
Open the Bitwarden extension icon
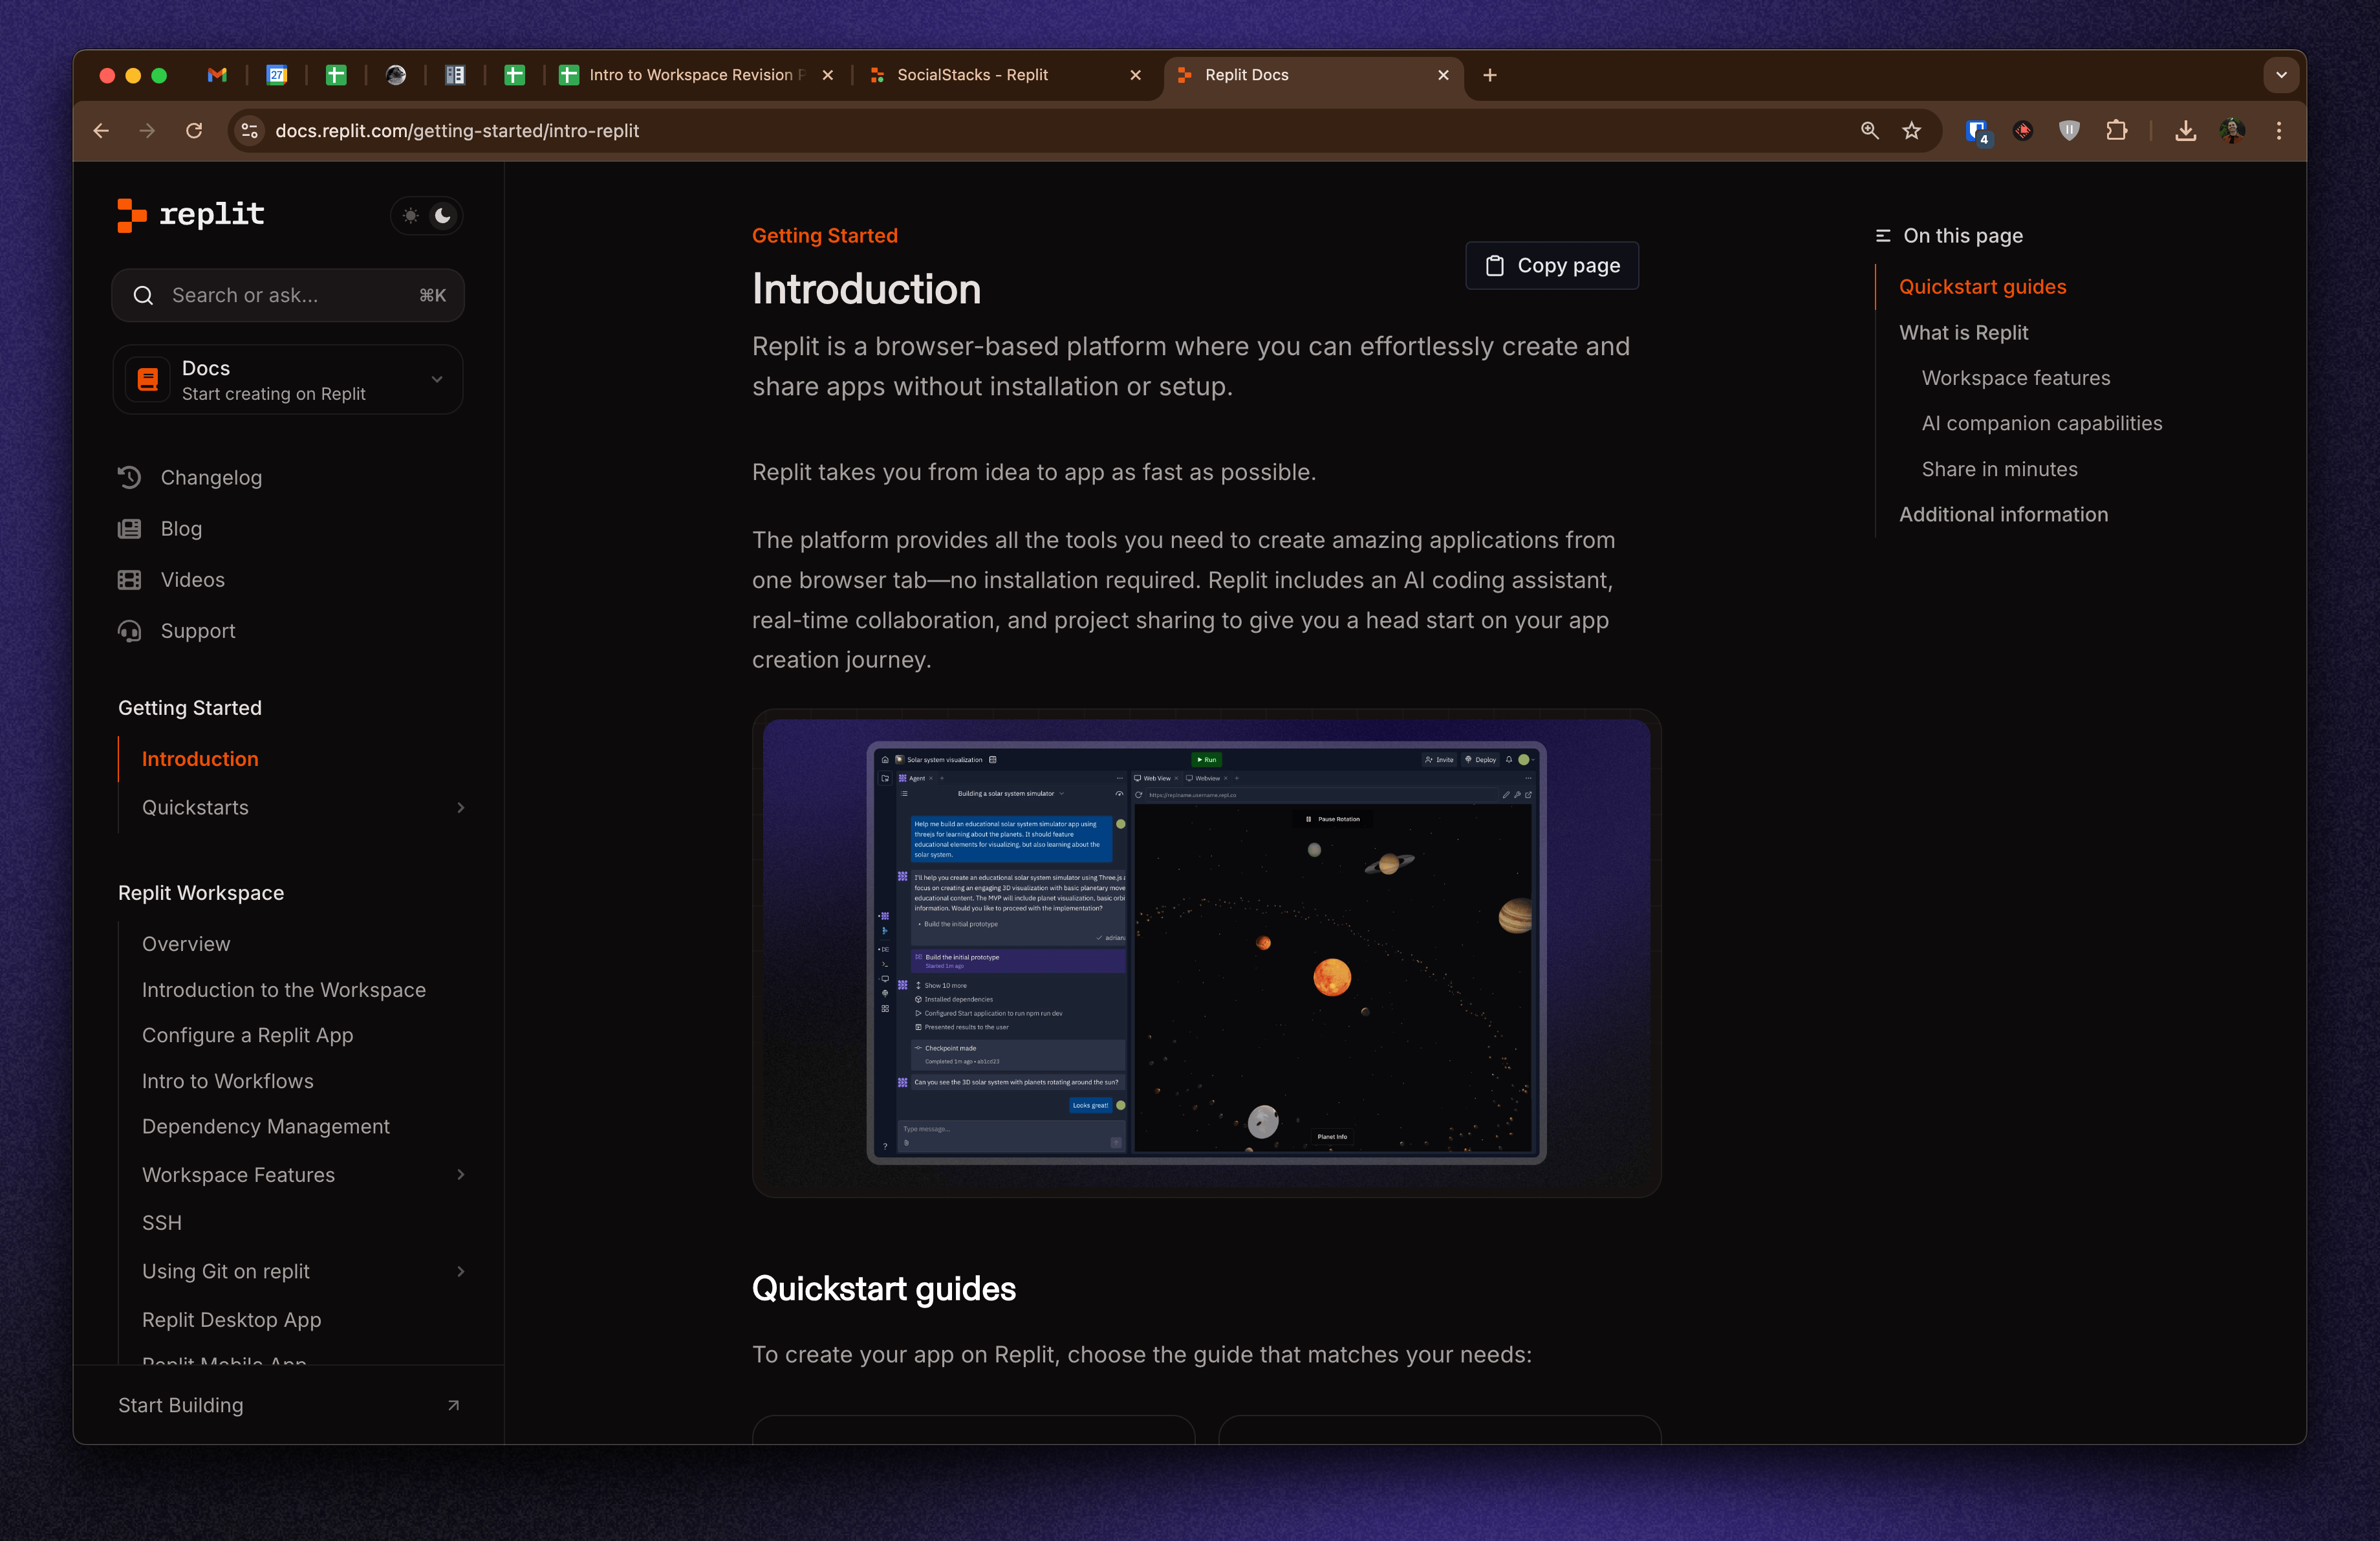coord(1977,131)
